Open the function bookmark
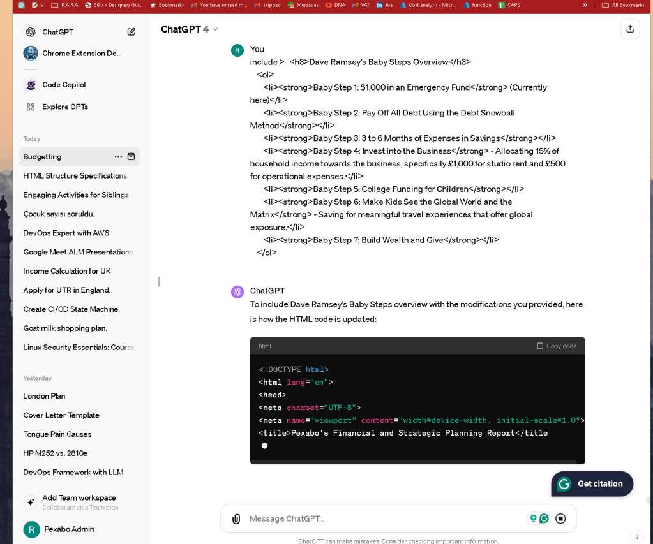 coord(477,5)
